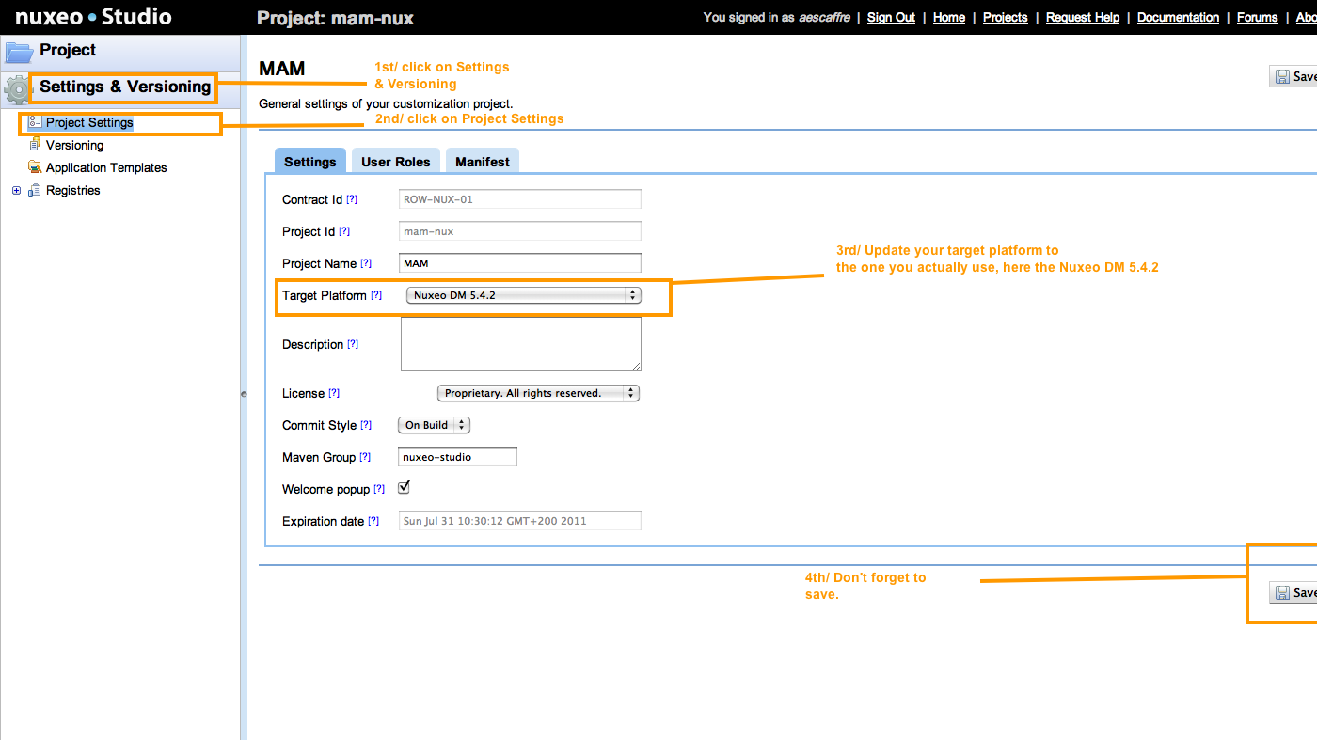Open the Documentation link

[1178, 17]
